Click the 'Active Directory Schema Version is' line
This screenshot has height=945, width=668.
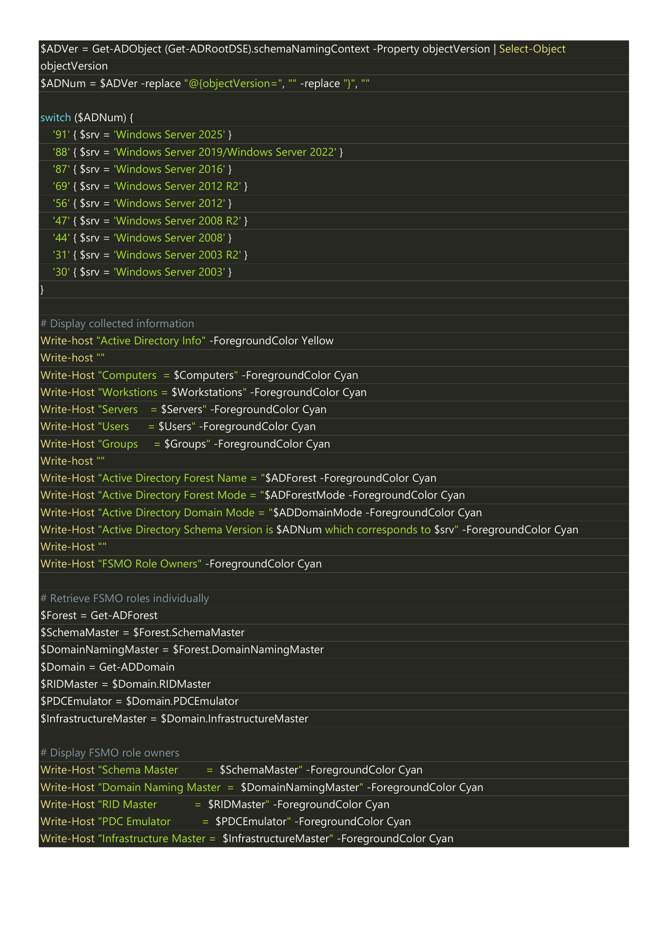tap(310, 530)
